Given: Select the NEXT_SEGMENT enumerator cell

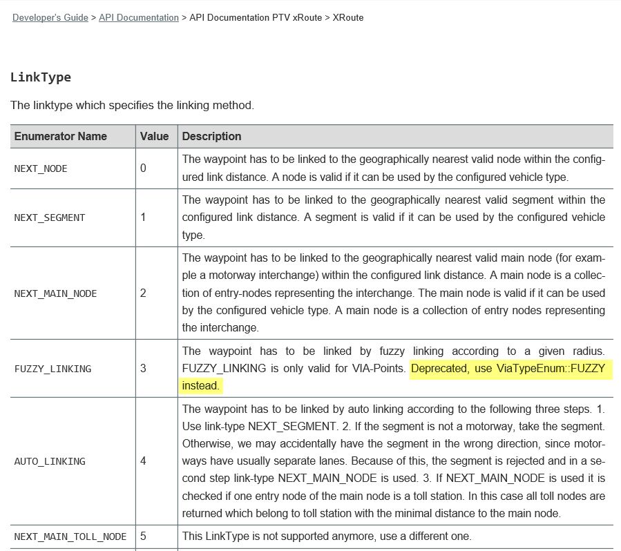Looking at the screenshot, I should tap(50, 217).
